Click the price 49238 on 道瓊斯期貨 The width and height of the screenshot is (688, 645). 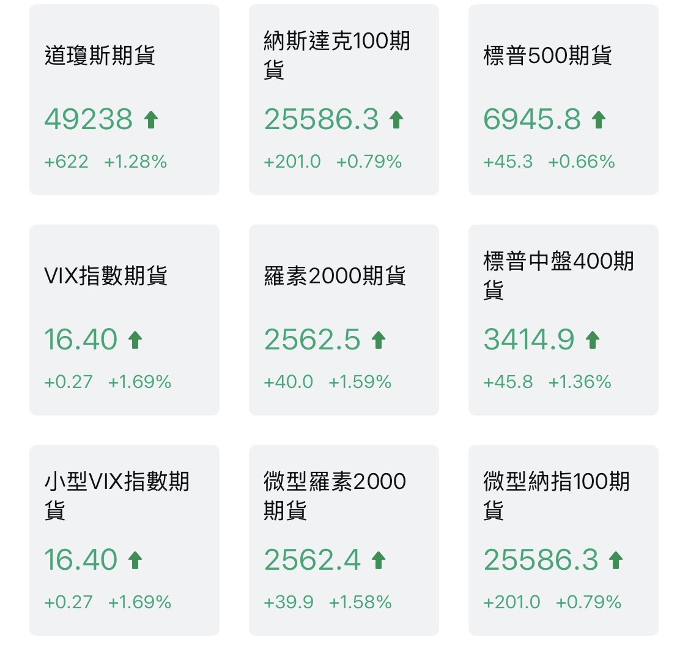tap(89, 119)
